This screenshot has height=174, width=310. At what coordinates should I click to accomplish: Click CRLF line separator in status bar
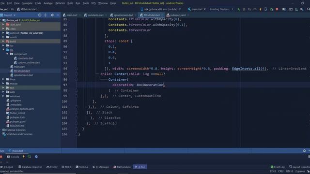(x=281, y=171)
